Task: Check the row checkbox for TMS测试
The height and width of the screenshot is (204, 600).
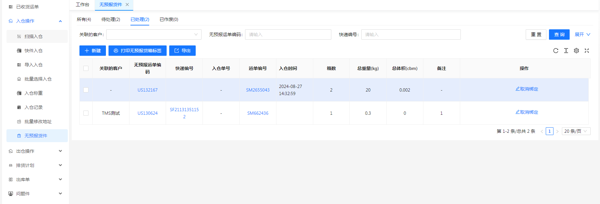Action: [x=86, y=113]
